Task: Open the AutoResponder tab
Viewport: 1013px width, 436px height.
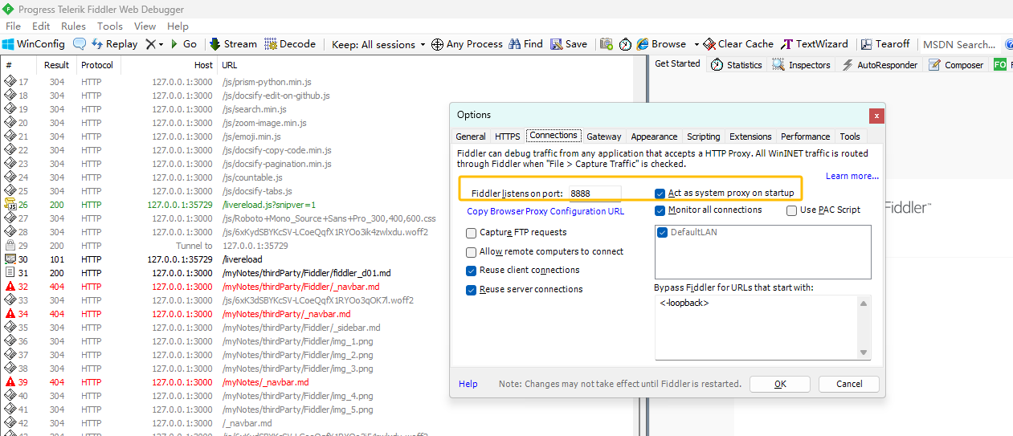Action: 879,65
